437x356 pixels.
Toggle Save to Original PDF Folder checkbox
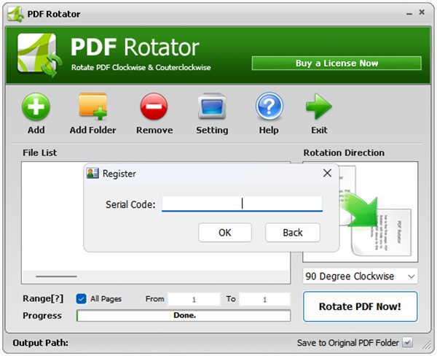(408, 342)
